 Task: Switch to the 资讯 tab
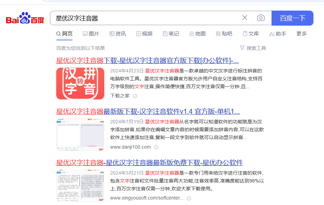pos(118,34)
